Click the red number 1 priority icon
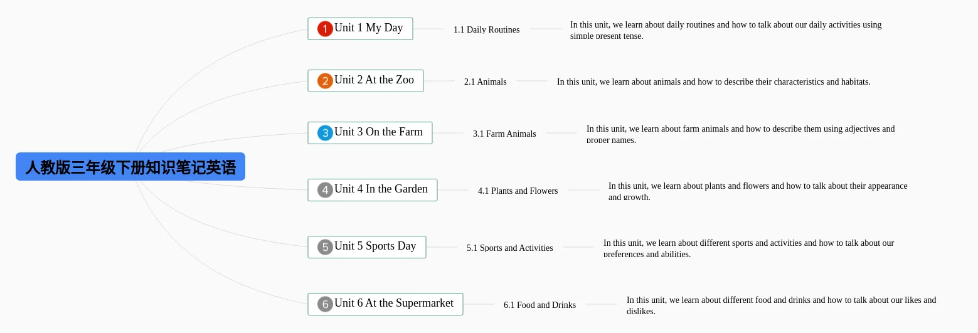The image size is (978, 333). pos(325,29)
